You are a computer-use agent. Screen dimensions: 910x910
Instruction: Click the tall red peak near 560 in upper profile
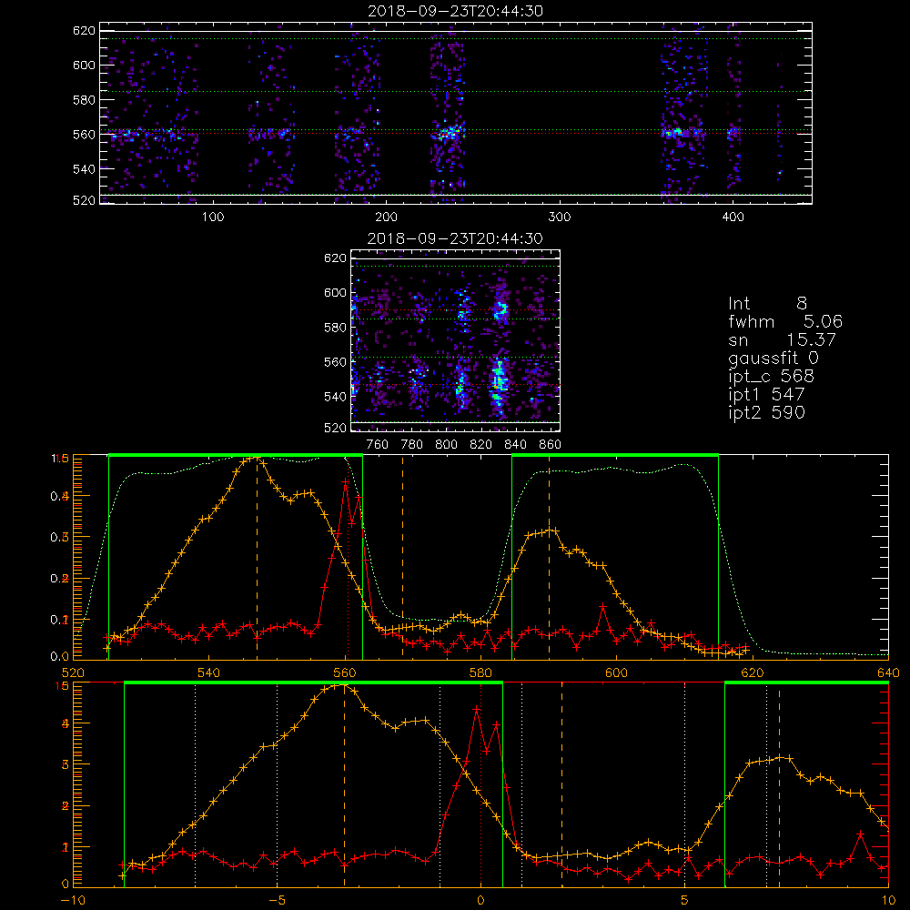[x=346, y=481]
